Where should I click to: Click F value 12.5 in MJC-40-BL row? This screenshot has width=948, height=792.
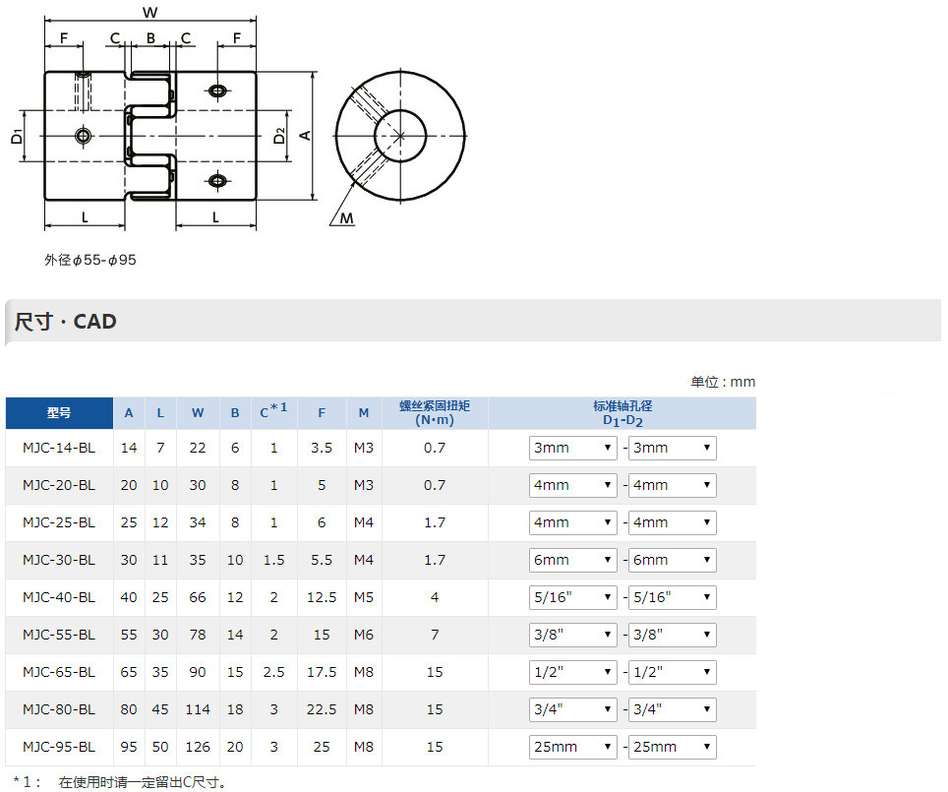click(x=322, y=598)
